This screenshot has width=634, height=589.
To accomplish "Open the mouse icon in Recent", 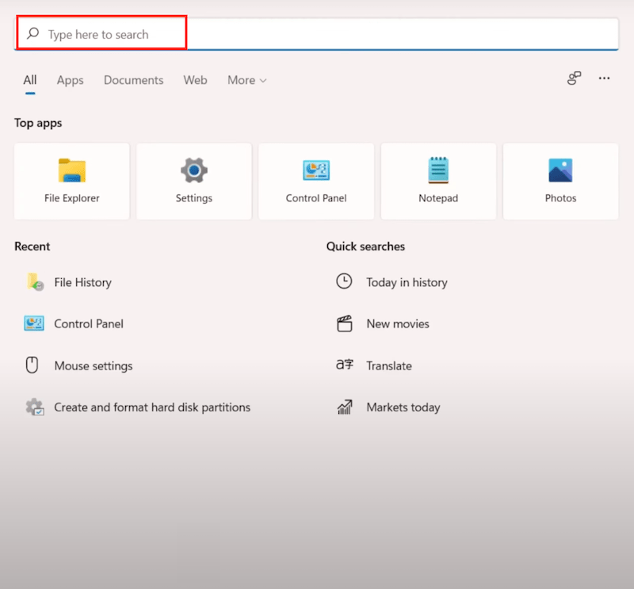I will tap(32, 365).
